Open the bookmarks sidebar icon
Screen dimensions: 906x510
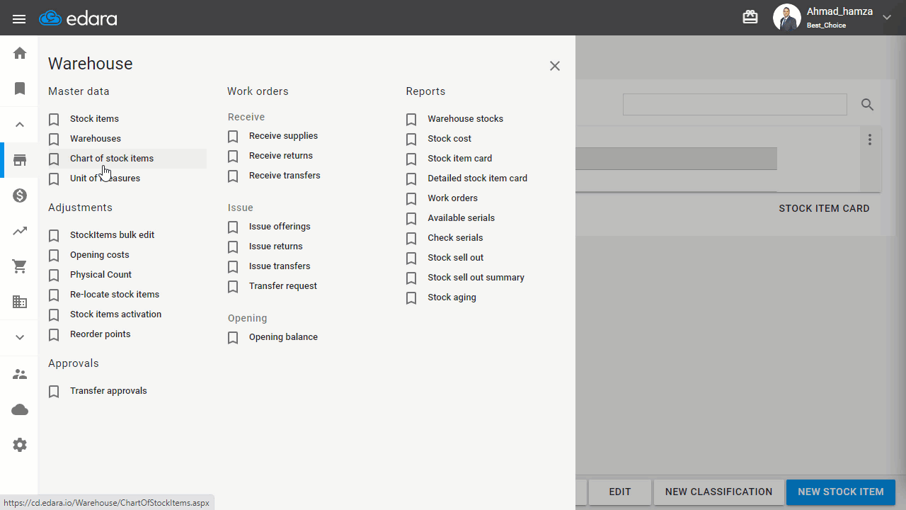[20, 89]
